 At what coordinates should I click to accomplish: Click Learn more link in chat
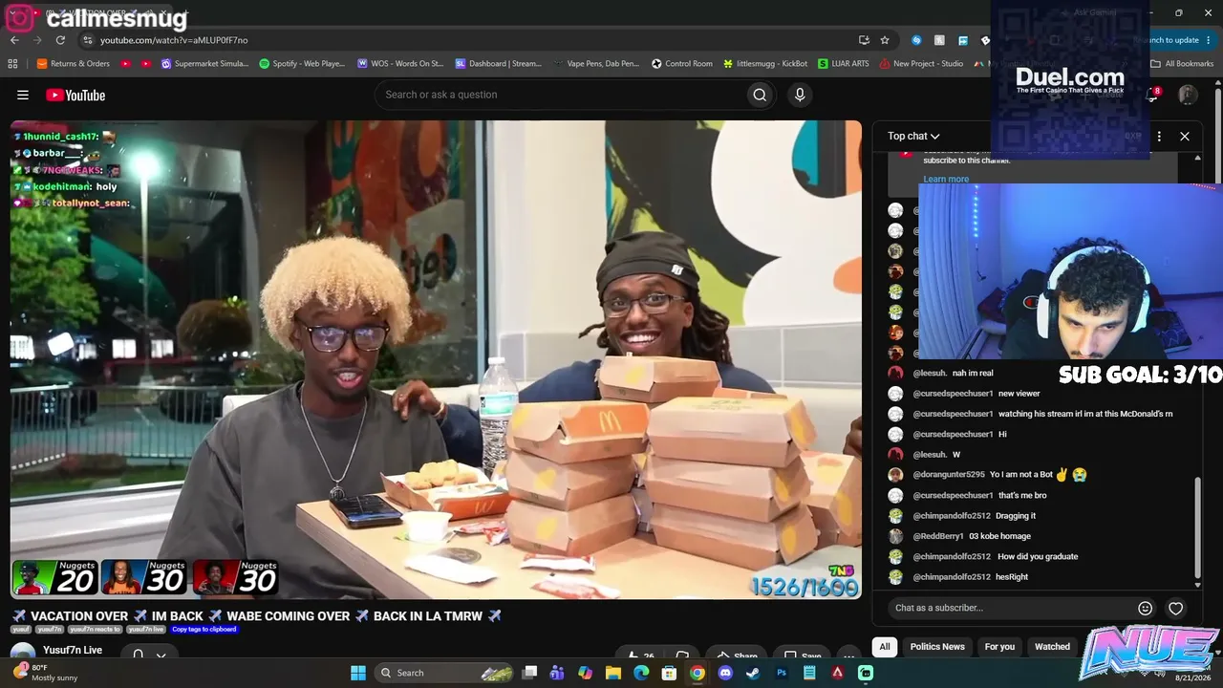(x=946, y=179)
